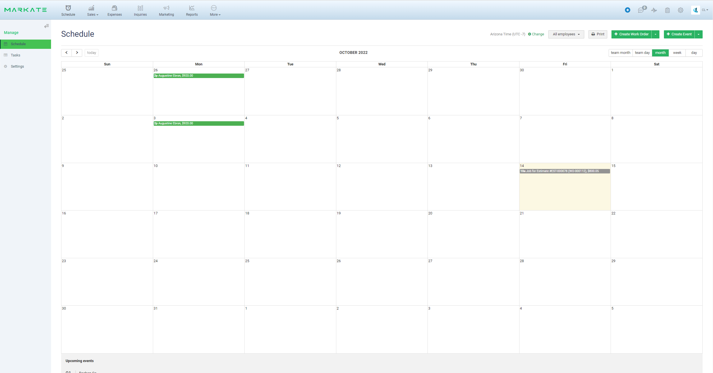Switch calendar to team month view
This screenshot has height=373, width=713.
click(x=620, y=53)
